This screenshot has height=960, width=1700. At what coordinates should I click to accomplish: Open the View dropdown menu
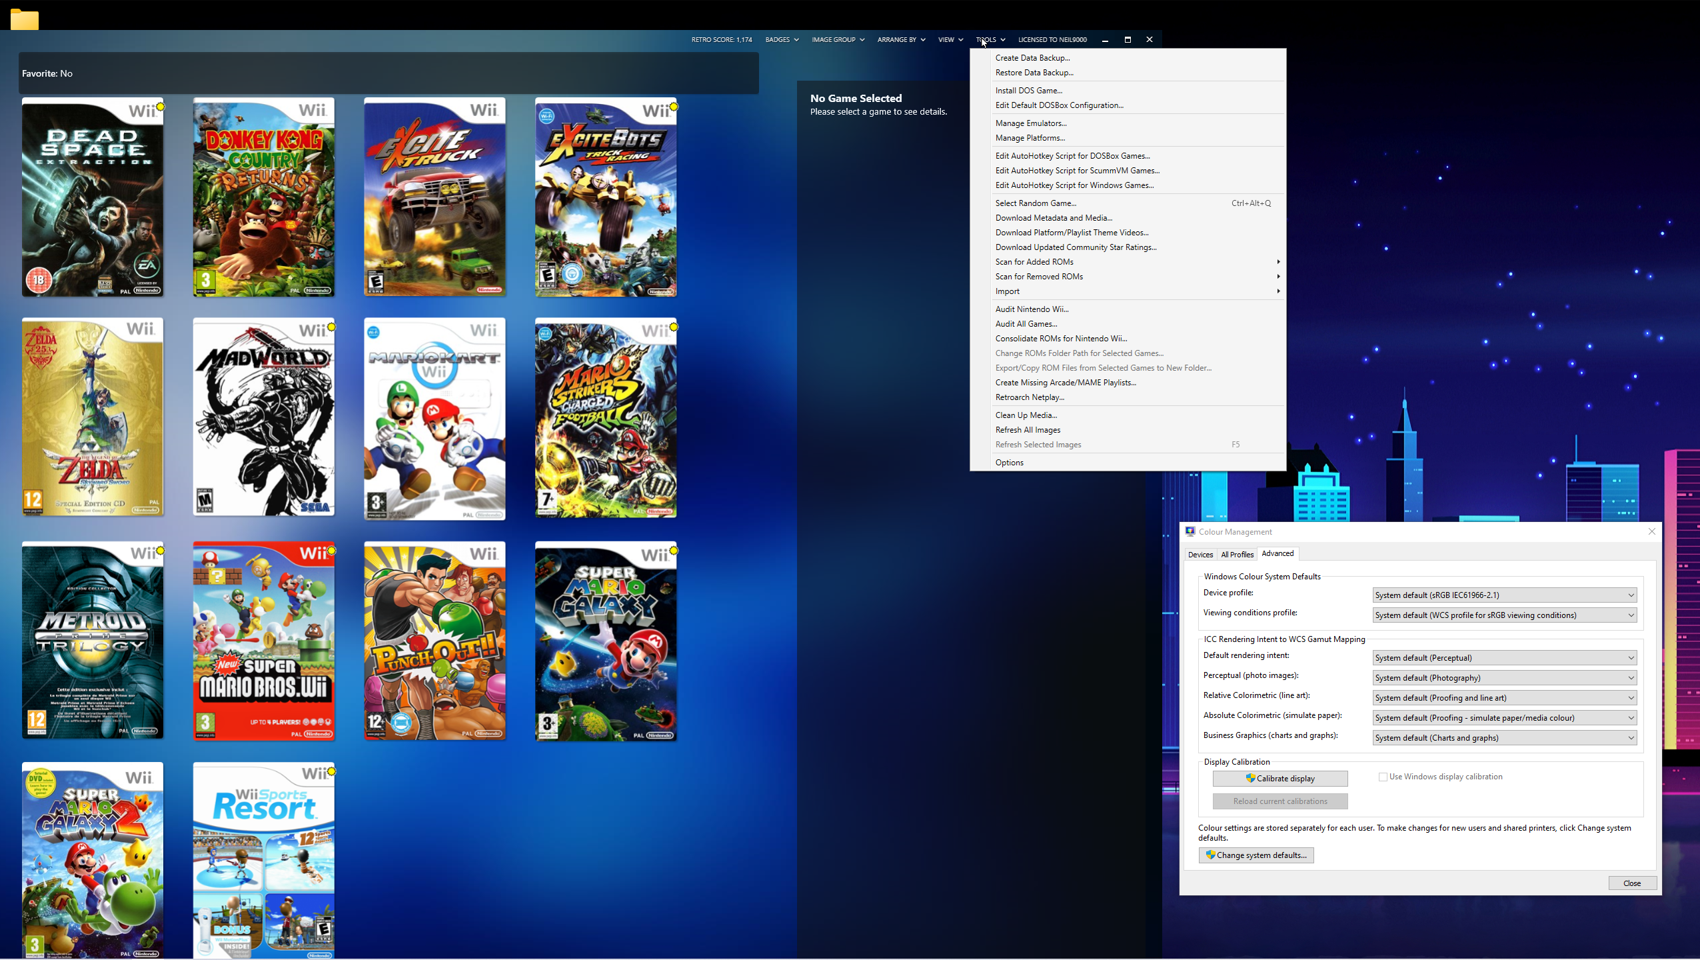point(950,40)
